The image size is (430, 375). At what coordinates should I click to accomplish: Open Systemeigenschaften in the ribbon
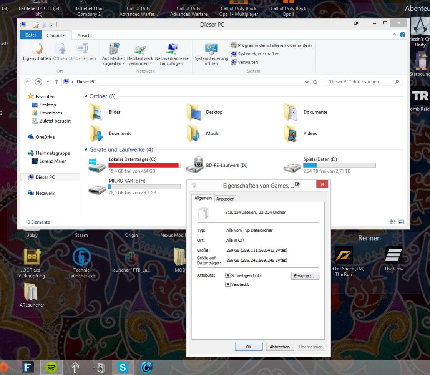[x=255, y=54]
